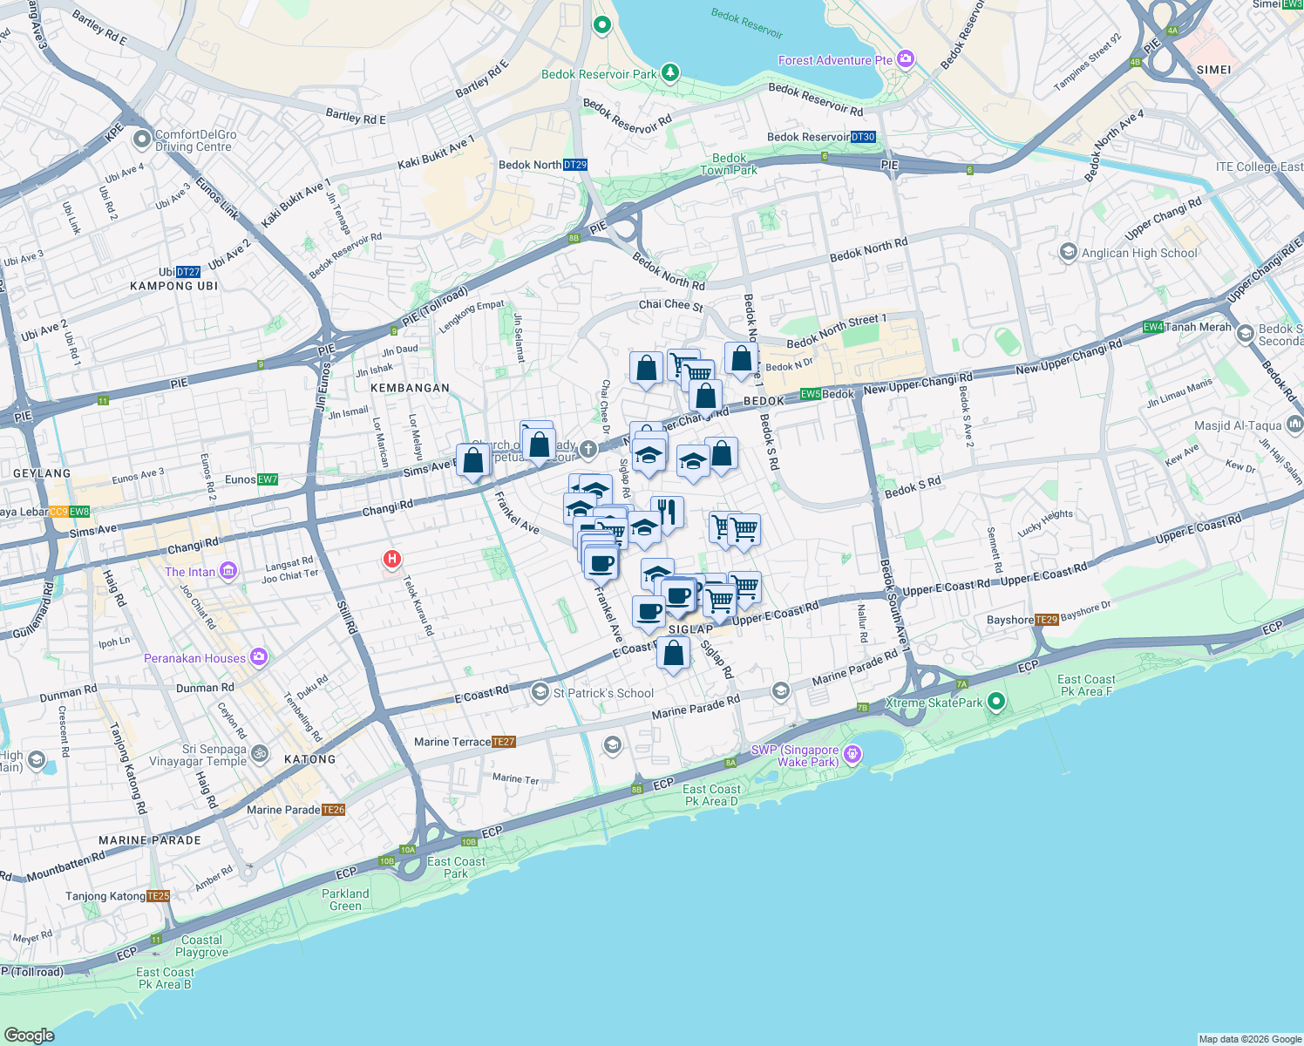
Task: Click the KATONG district label
Action: click(310, 759)
